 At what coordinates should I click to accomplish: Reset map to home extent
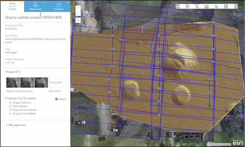tap(78, 20)
